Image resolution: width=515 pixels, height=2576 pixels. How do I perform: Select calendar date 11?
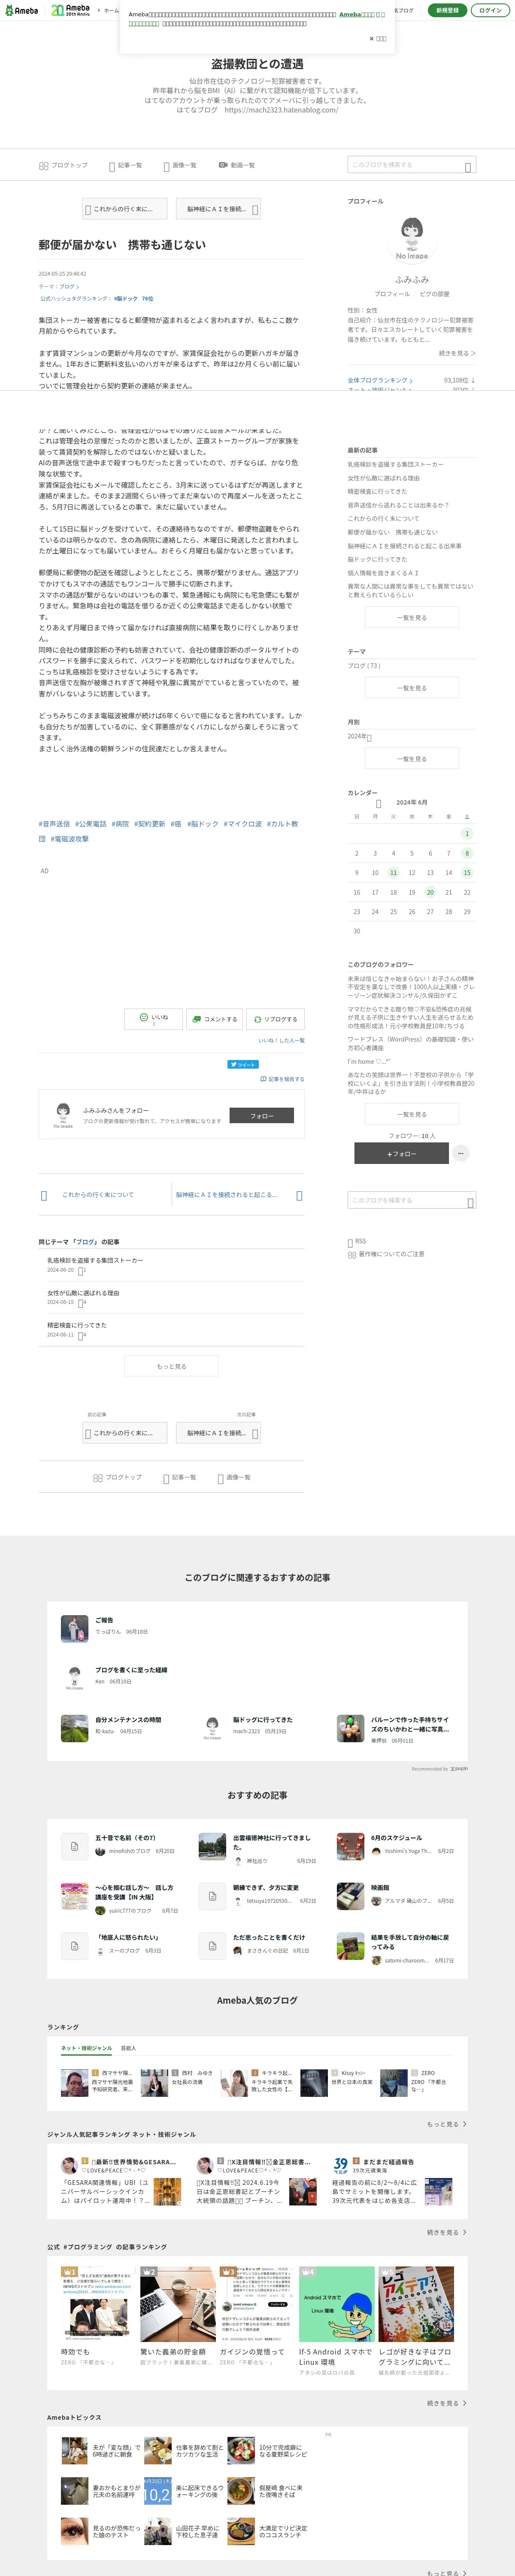pyautogui.click(x=393, y=873)
